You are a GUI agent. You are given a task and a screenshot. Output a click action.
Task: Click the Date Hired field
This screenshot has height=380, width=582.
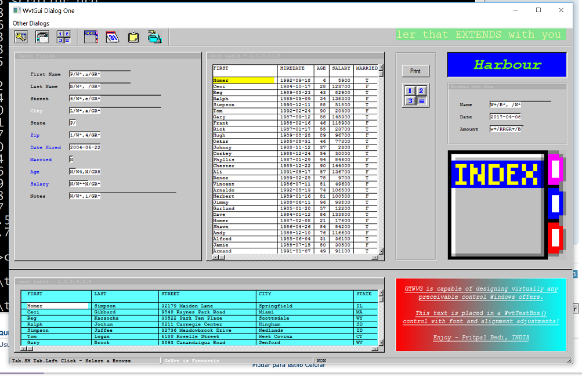click(x=85, y=147)
